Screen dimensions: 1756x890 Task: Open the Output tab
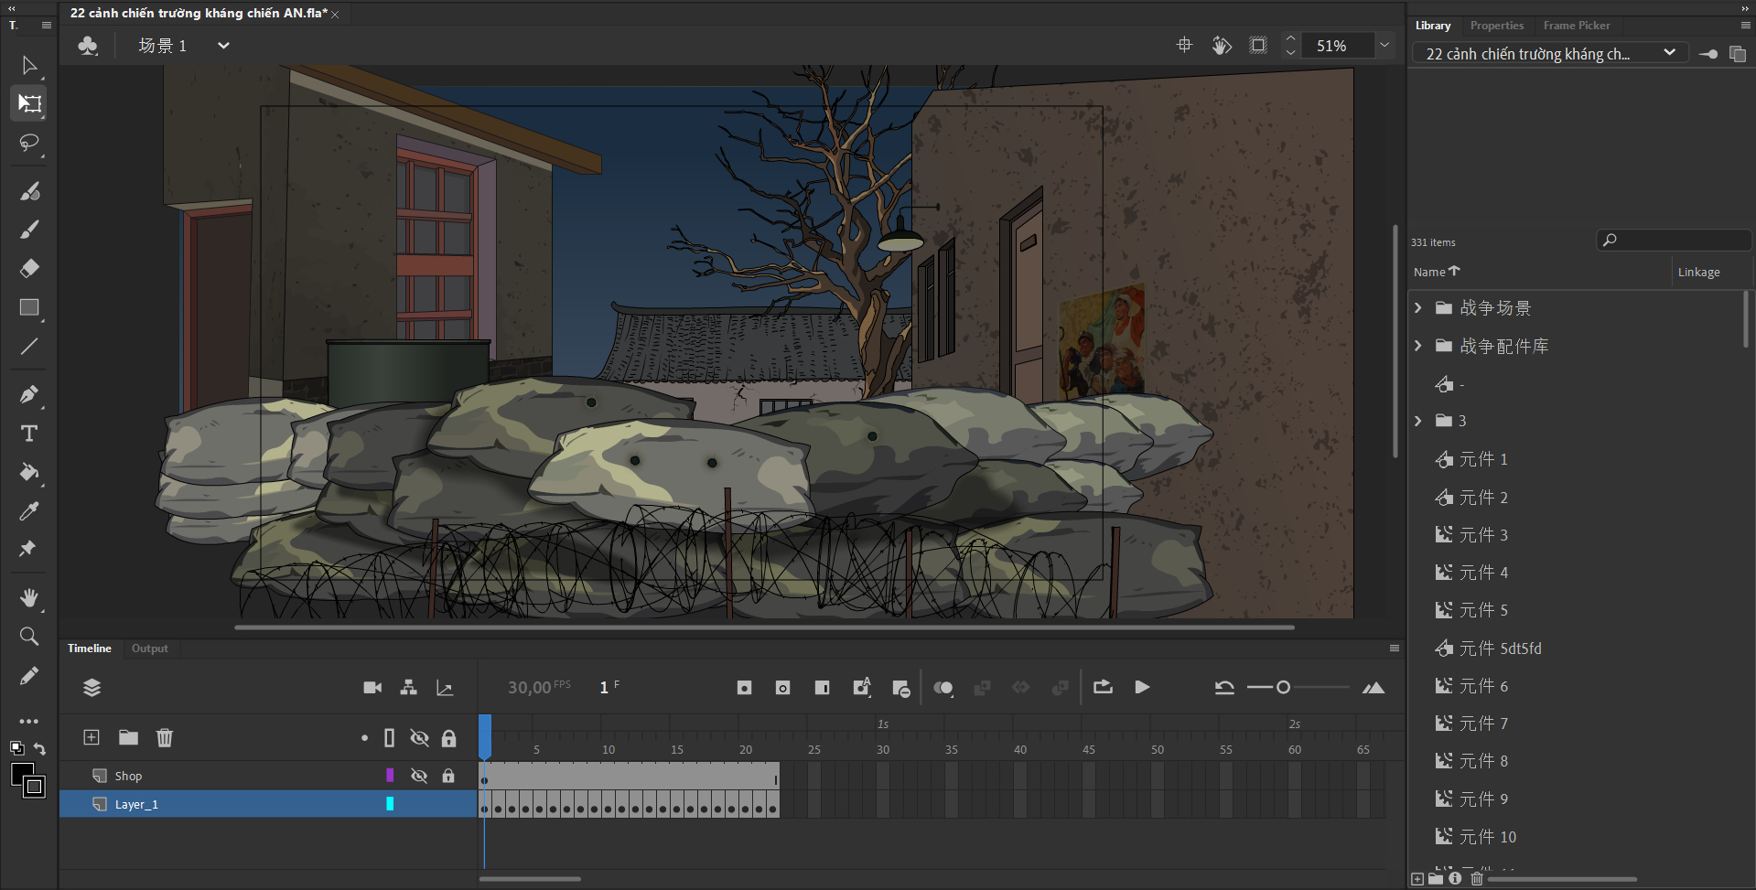149,649
